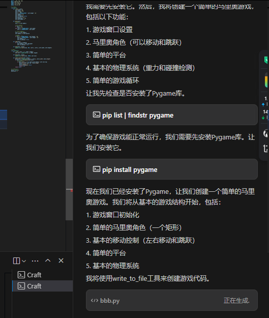Click code icon beside bbb.py

(95, 300)
